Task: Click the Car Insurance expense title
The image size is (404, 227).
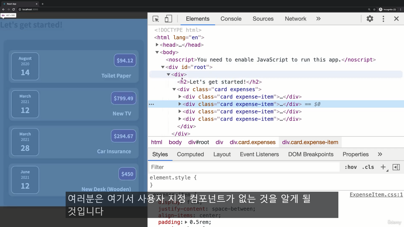Action: (x=114, y=151)
